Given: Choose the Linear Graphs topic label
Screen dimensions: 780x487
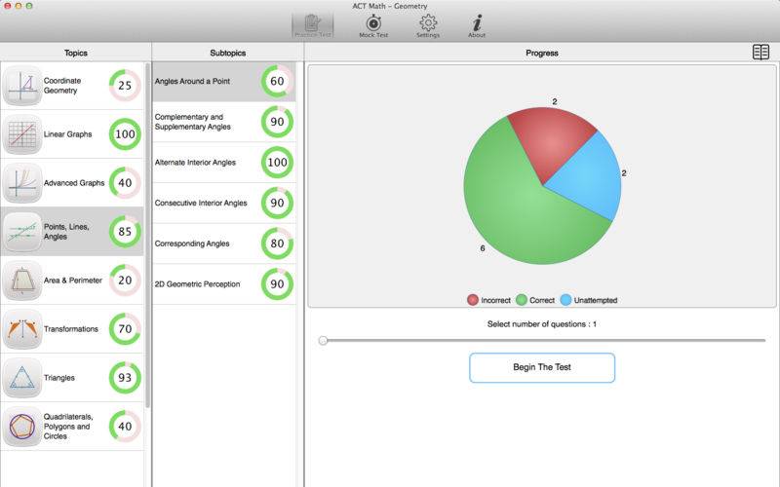Looking at the screenshot, I should [x=67, y=134].
